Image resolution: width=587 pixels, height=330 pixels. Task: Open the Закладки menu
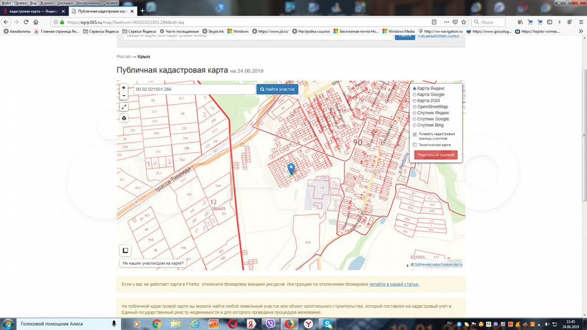point(65,3)
